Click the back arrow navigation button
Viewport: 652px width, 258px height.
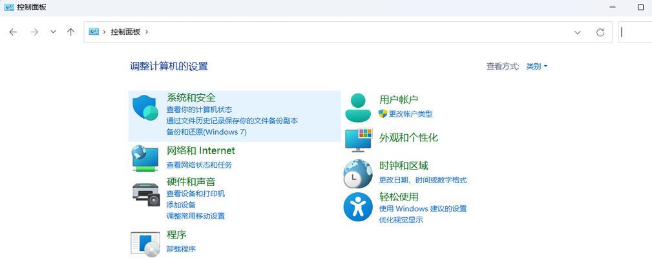click(x=13, y=32)
